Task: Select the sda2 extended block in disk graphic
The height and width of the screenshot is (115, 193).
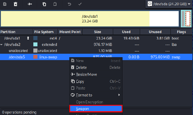Action: [186, 19]
